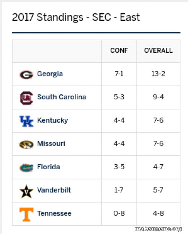The height and width of the screenshot is (234, 188).
Task: Click the CONF column header
Action: click(119, 50)
